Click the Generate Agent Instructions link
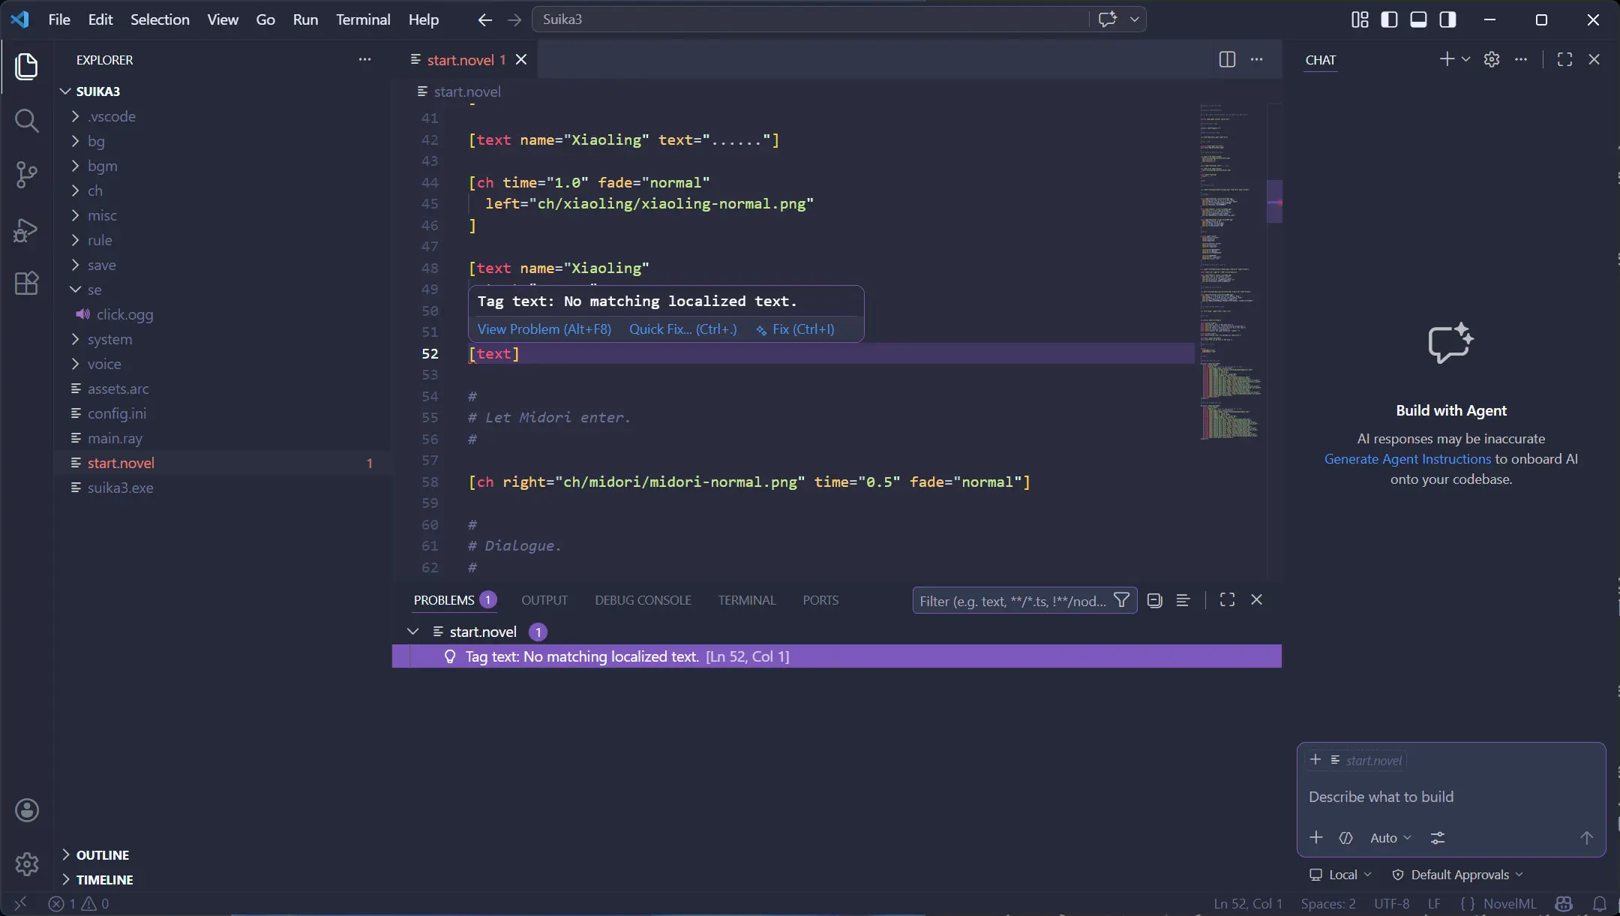This screenshot has height=916, width=1620. [x=1405, y=459]
